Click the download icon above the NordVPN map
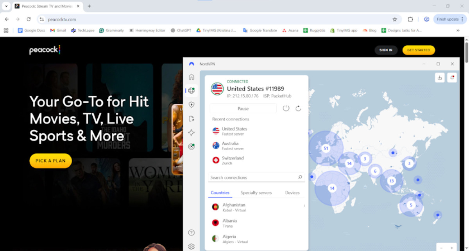 [440, 78]
